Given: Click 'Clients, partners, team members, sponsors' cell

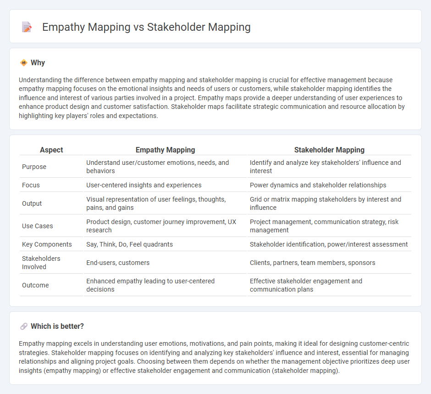Looking at the screenshot, I should tap(329, 263).
